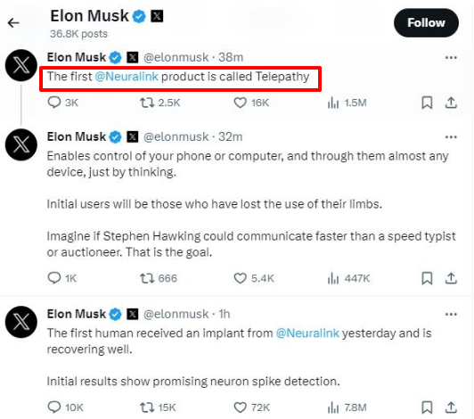
Task: Follow Elon Musk's account
Action: [426, 23]
